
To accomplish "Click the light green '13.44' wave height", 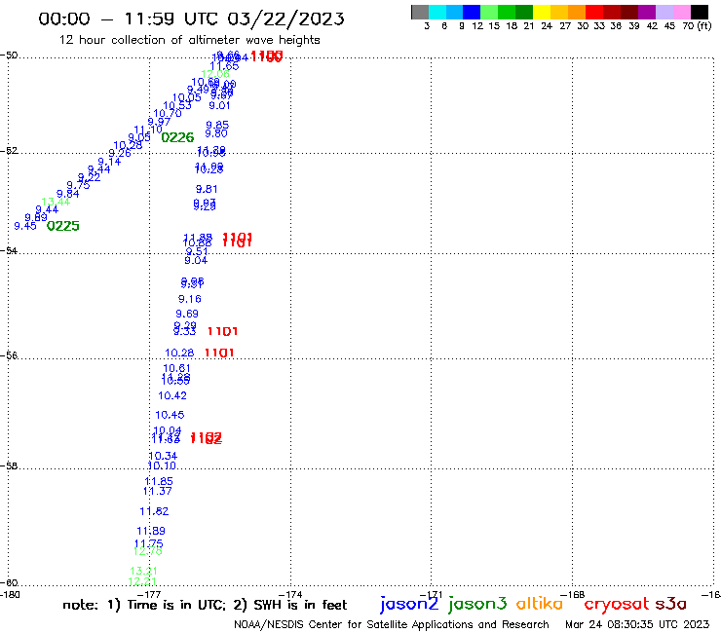I will pos(56,202).
